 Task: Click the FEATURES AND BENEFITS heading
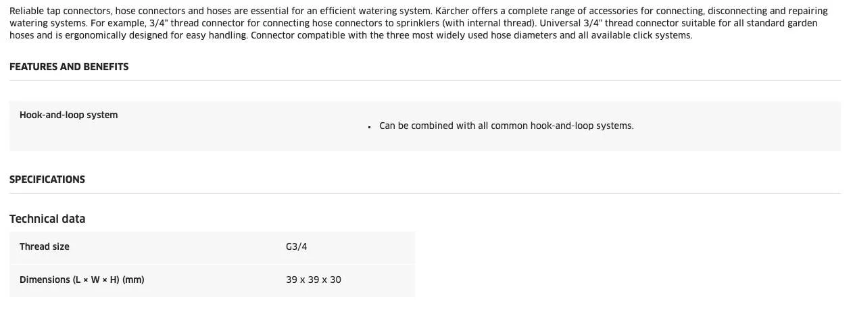click(x=69, y=67)
